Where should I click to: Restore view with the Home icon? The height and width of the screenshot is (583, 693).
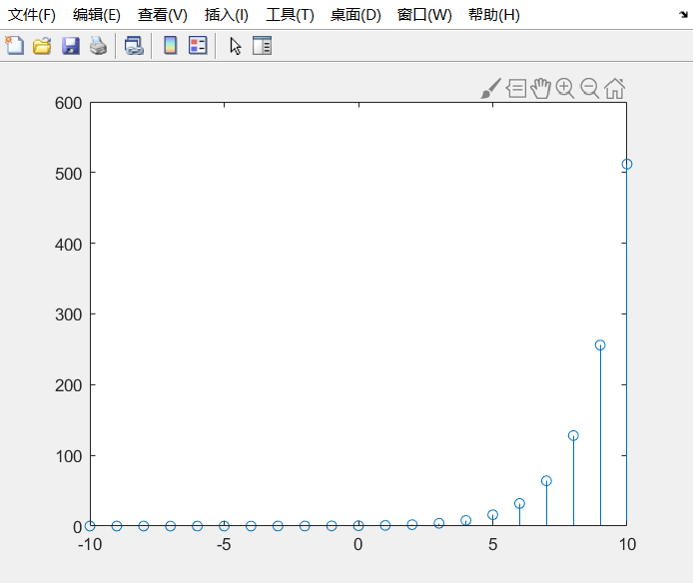[615, 89]
